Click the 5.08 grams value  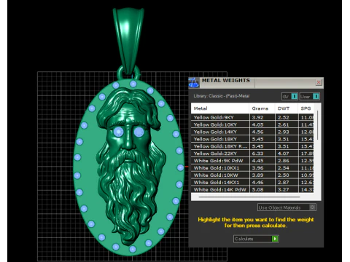pos(257,189)
